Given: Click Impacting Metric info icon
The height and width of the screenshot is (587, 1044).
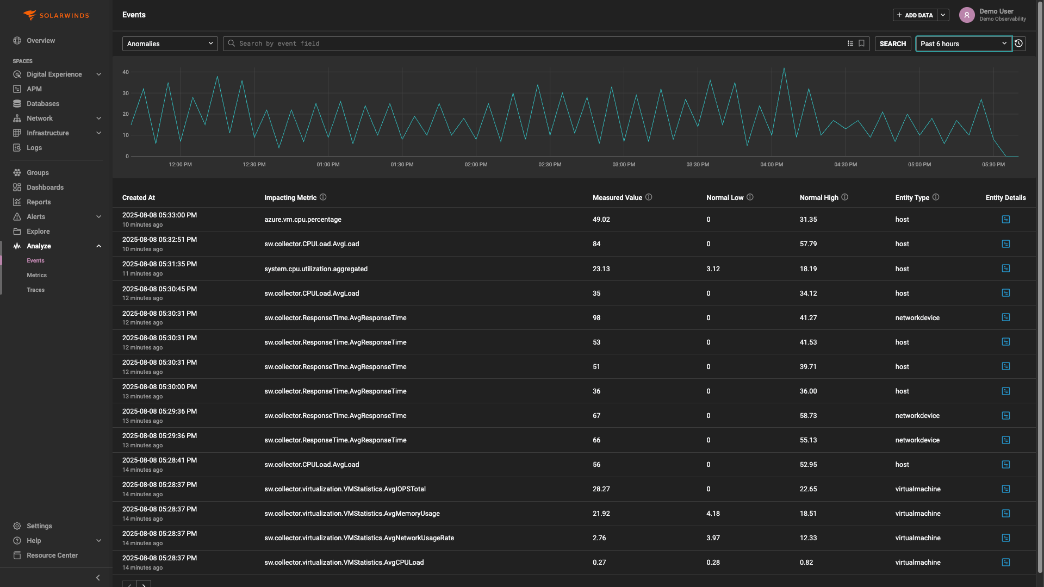Looking at the screenshot, I should (323, 197).
